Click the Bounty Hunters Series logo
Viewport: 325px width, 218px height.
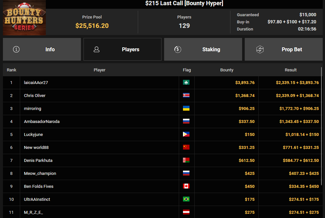click(24, 18)
